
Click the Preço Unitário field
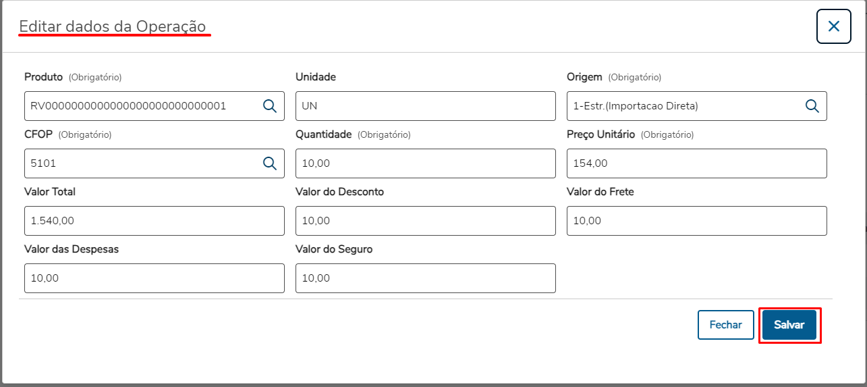pos(696,163)
